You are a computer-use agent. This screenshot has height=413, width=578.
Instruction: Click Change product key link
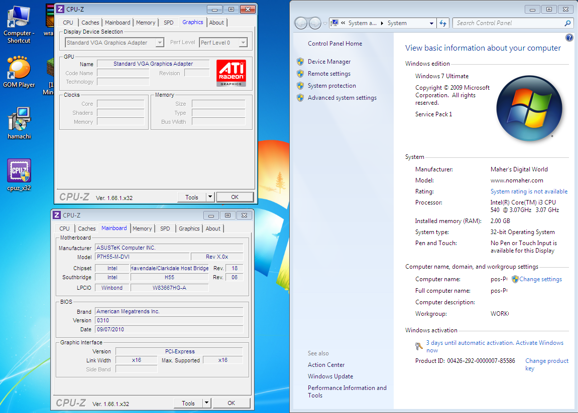tap(547, 364)
